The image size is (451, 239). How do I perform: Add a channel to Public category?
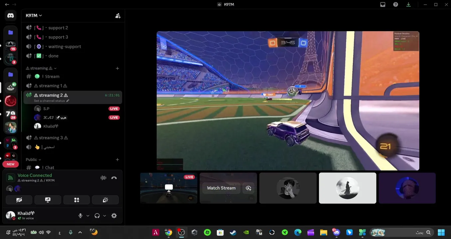(x=117, y=160)
